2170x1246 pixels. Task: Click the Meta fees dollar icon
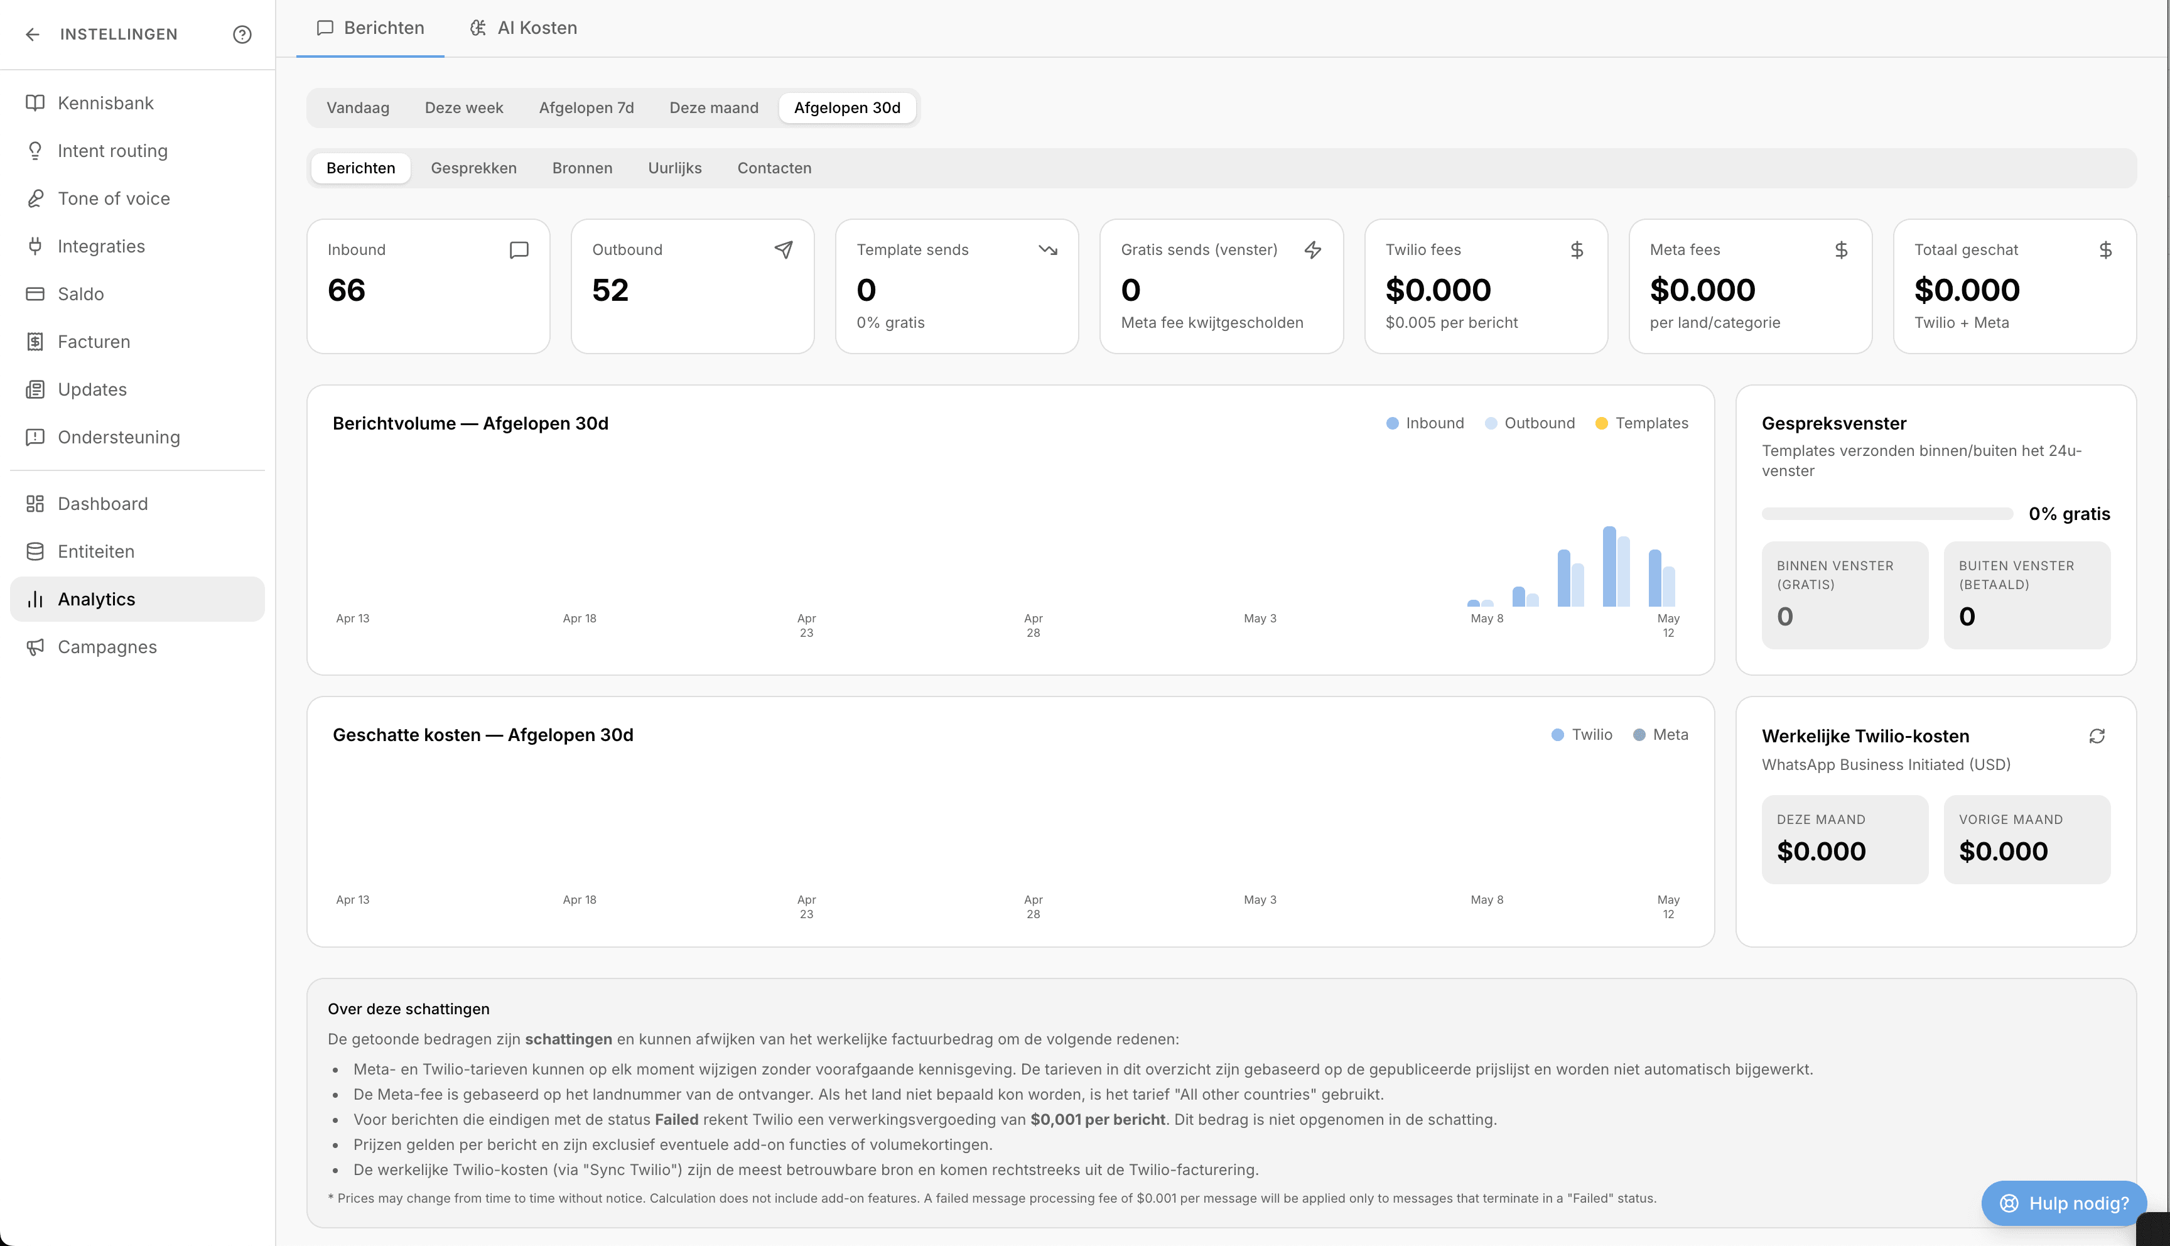pyautogui.click(x=1842, y=250)
